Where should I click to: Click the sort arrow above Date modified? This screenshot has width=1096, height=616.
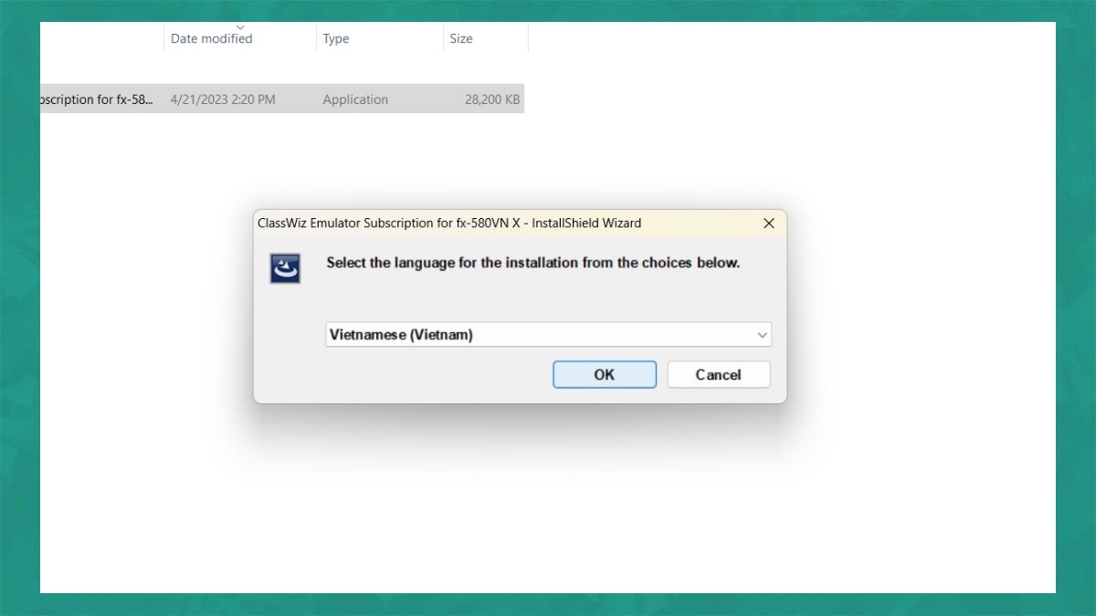240,26
